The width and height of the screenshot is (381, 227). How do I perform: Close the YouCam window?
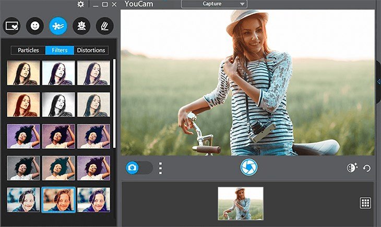(x=114, y=4)
